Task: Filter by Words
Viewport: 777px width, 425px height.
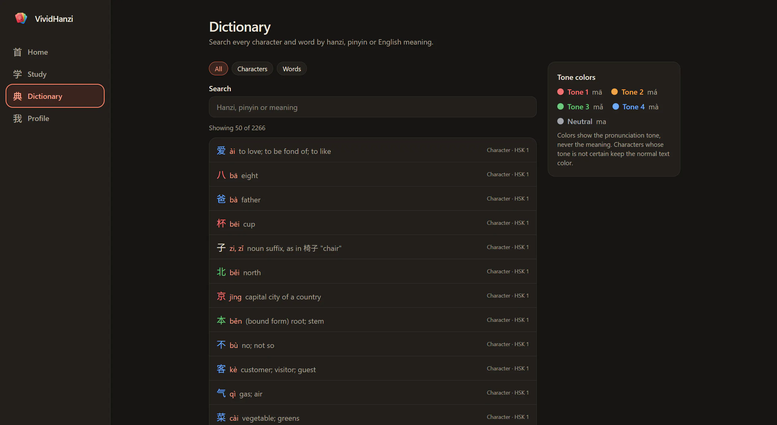Action: [292, 69]
